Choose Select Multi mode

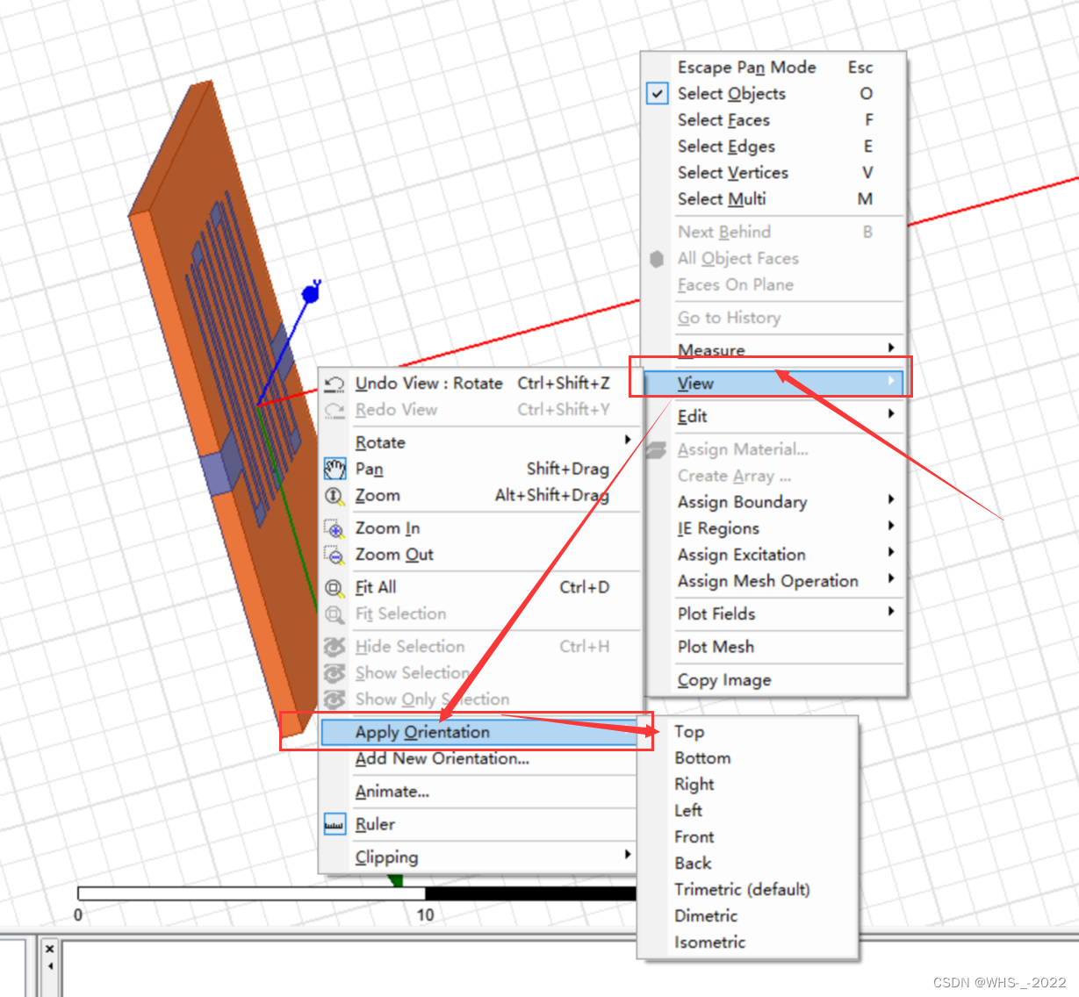tap(774, 199)
